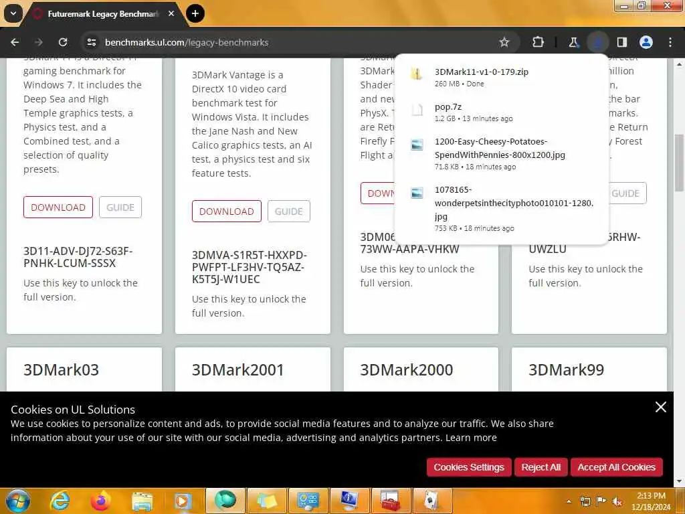
Task: Open the Solitaire cards taskbar icon
Action: (x=432, y=501)
